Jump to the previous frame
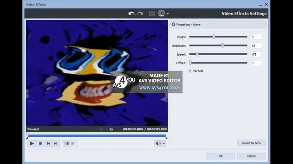The width and height of the screenshot is (293, 164). coord(48,143)
